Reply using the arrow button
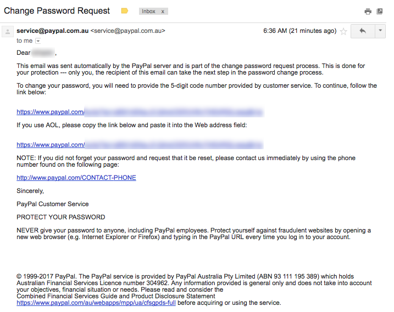 (363, 31)
